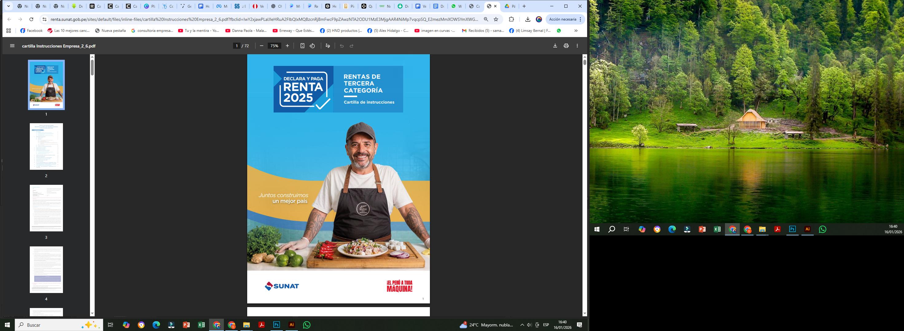Select page 3 thumbnail in sidebar
Image resolution: width=904 pixels, height=331 pixels.
click(x=46, y=208)
